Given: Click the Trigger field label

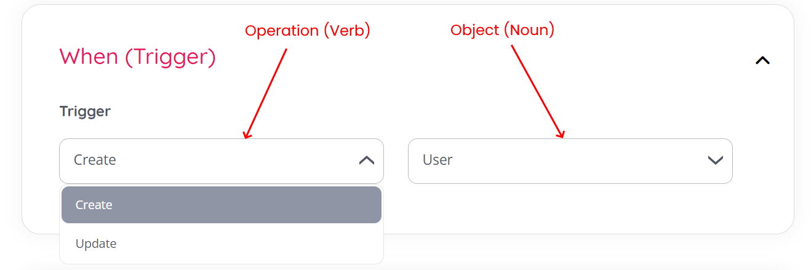Looking at the screenshot, I should coord(85,111).
